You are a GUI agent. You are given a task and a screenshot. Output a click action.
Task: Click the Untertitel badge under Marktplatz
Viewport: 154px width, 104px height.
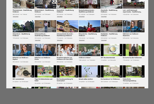pos(104,40)
